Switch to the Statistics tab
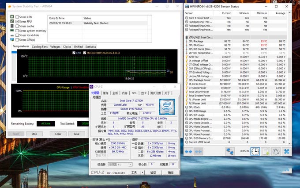300x188 pixels. pos(90,46)
